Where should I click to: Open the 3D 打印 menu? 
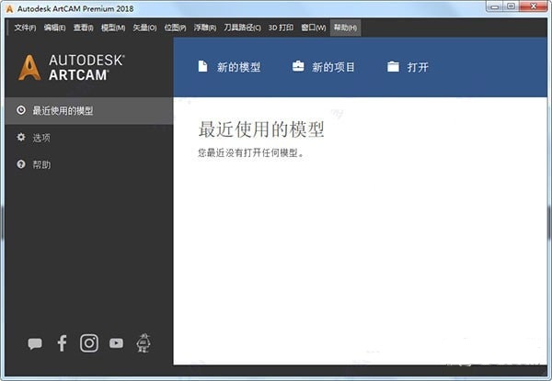[x=281, y=28]
